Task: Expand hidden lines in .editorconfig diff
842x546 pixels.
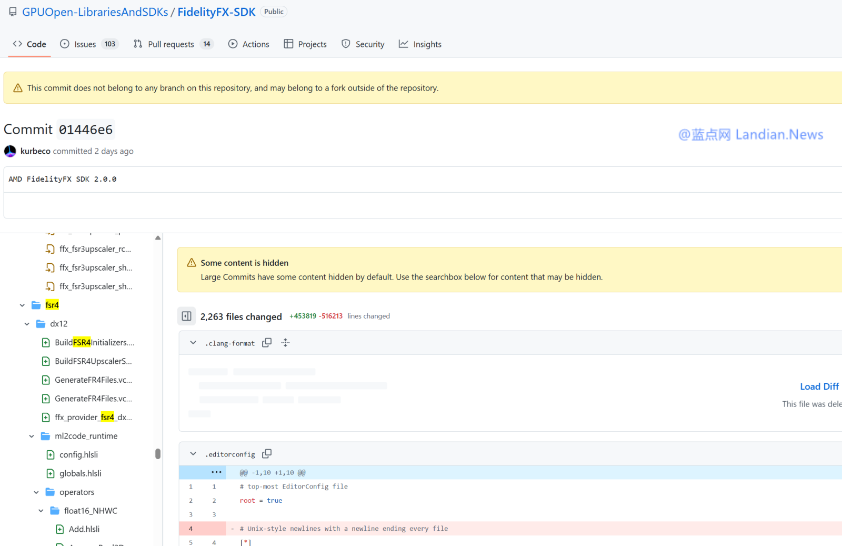Action: (216, 472)
